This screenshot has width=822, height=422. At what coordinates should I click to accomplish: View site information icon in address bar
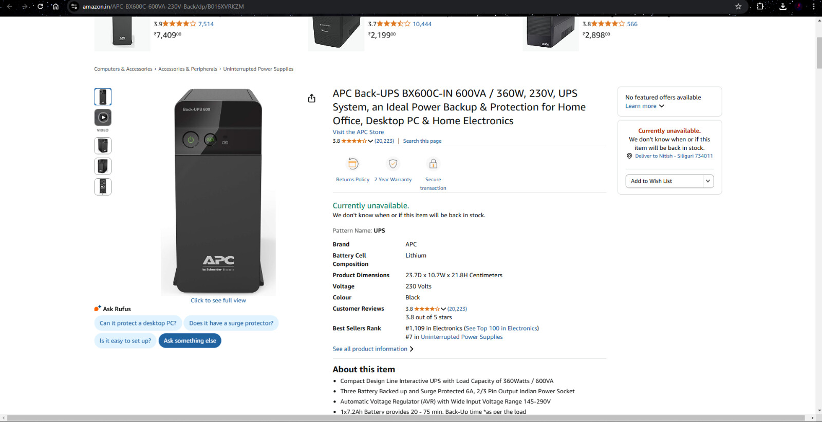(74, 7)
